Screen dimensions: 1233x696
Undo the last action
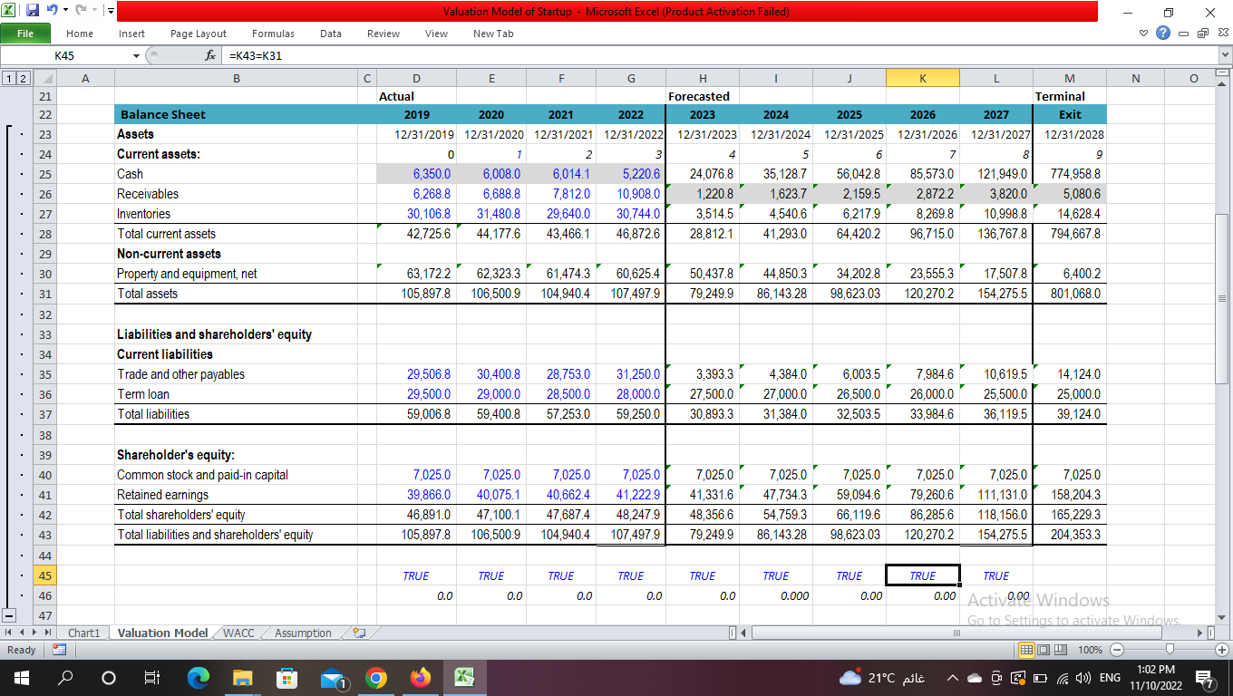click(53, 11)
